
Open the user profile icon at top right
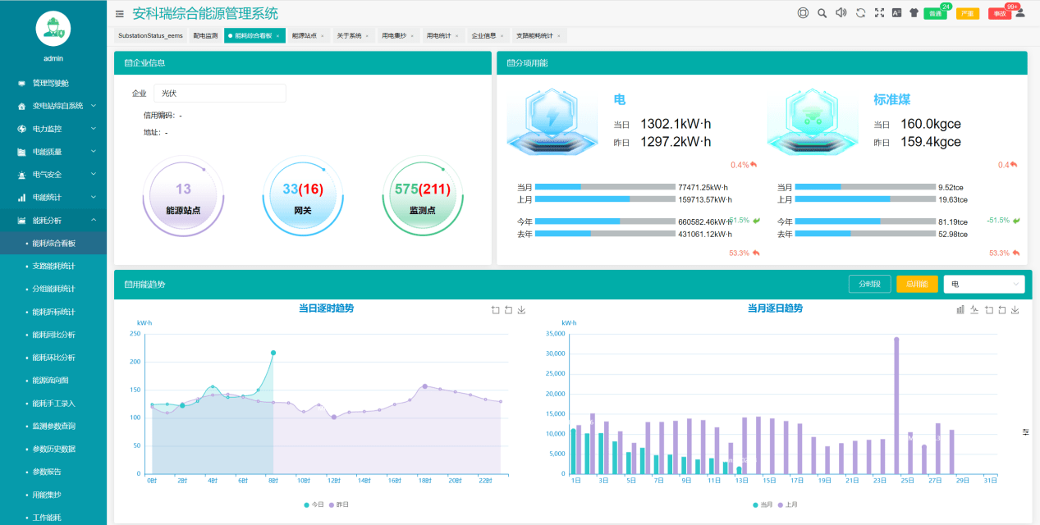point(1019,13)
